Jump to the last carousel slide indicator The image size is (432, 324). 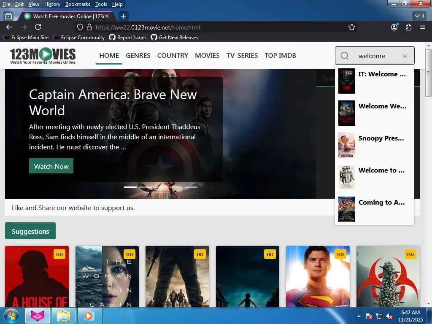click(x=191, y=187)
